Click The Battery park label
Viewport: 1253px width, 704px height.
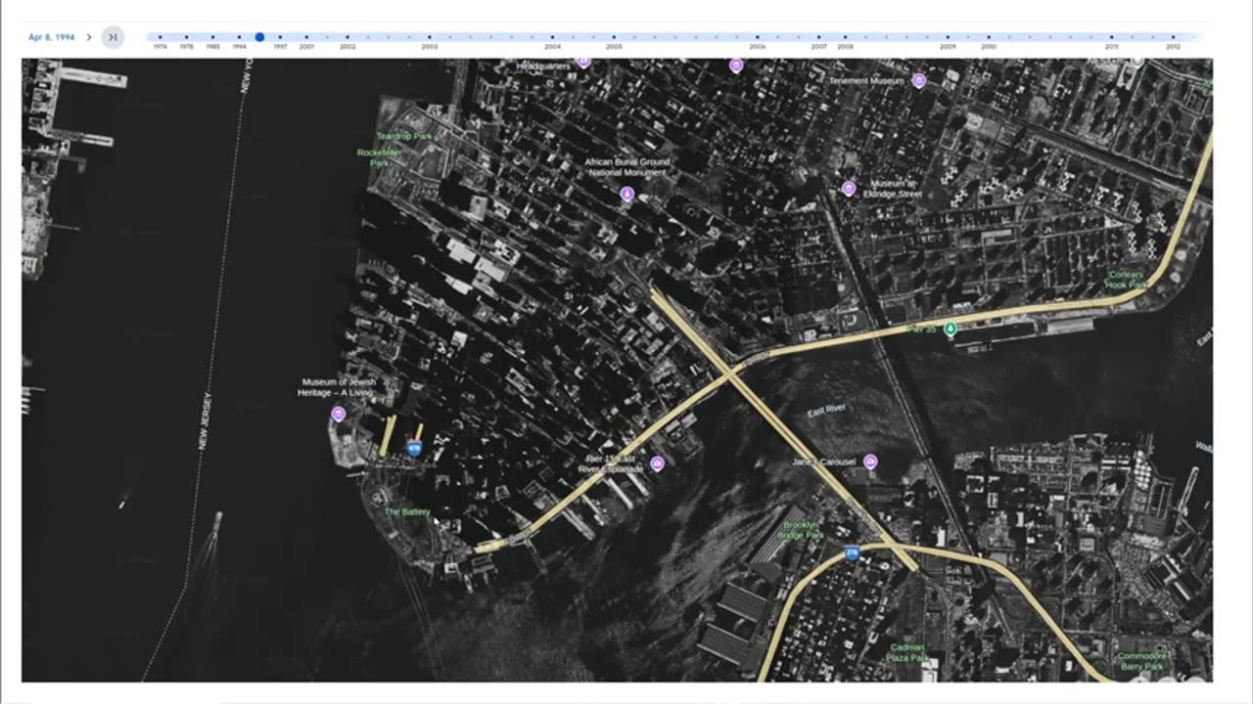point(407,512)
